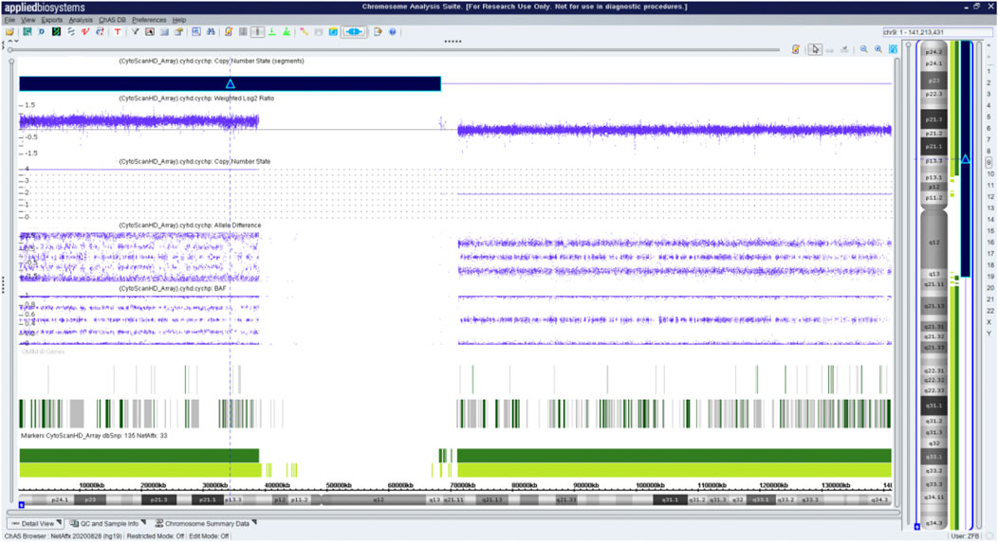
Task: Click the BAF track label
Action: click(x=173, y=288)
